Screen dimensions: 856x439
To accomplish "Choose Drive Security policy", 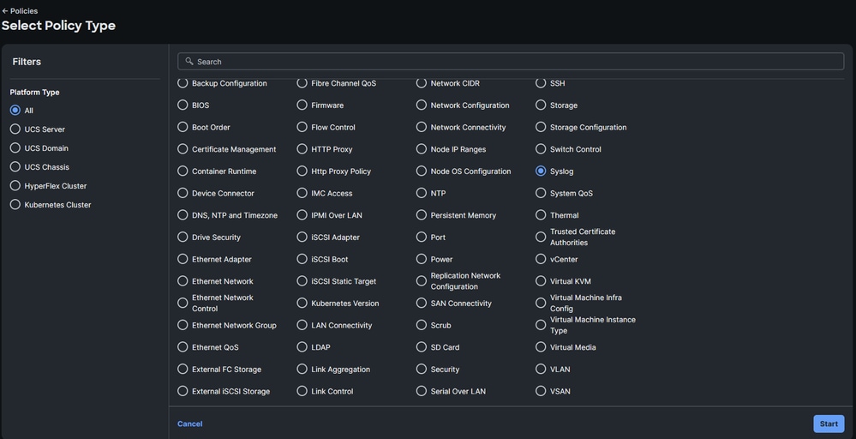I will point(183,237).
